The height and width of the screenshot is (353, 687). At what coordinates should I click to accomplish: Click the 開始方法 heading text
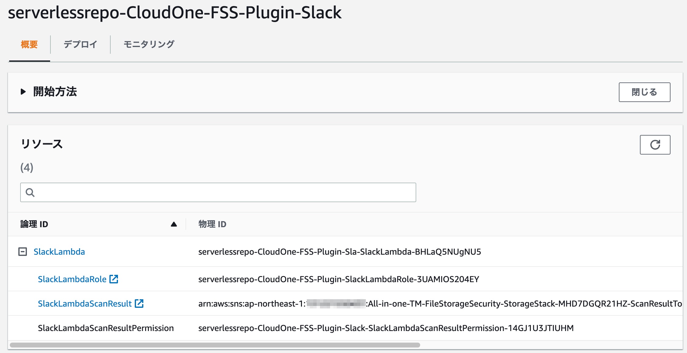[x=55, y=92]
